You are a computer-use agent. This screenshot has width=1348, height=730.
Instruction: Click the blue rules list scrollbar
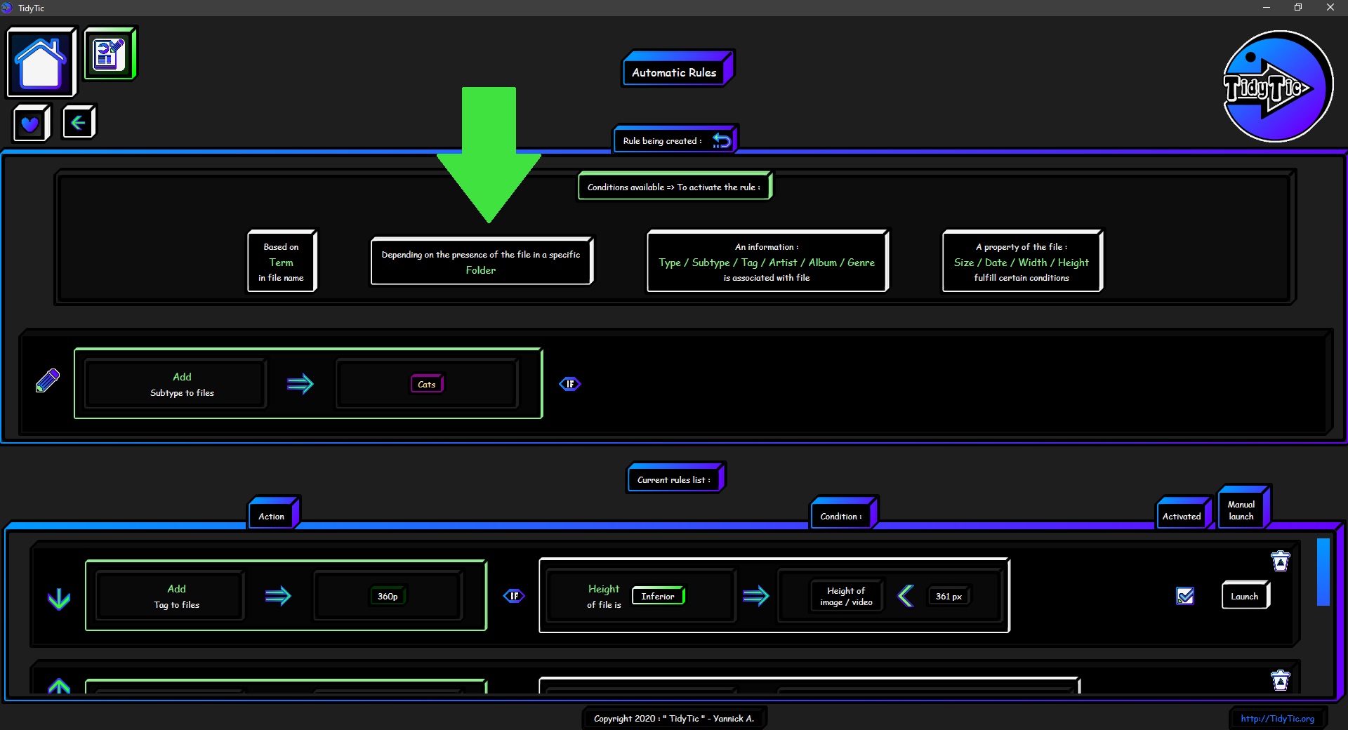coord(1323,571)
